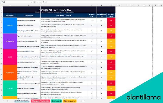The height and width of the screenshot is (103, 163).
Task: Click risk 12 for Tensiones geopolíticas row
Action: [x=111, y=31]
